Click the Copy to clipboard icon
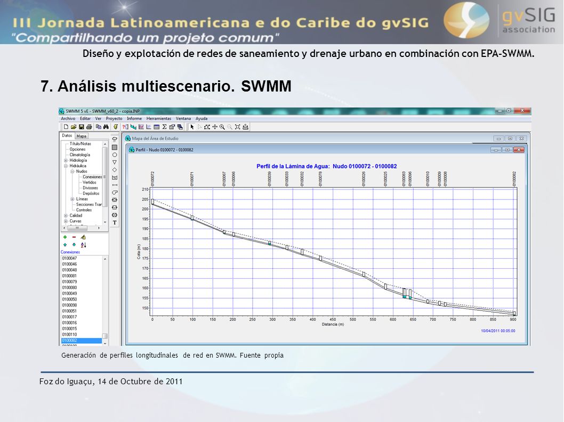Viewport: 564px width, 422px height. point(98,127)
